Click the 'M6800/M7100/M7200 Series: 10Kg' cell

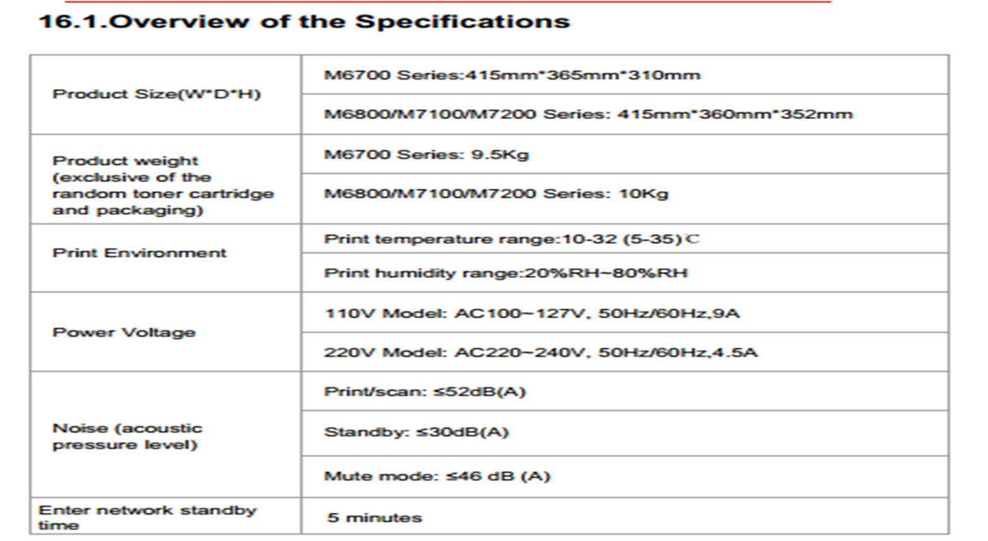click(625, 199)
